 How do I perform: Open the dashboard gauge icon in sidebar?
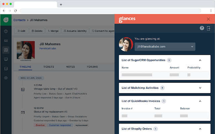pyautogui.click(x=6, y=31)
